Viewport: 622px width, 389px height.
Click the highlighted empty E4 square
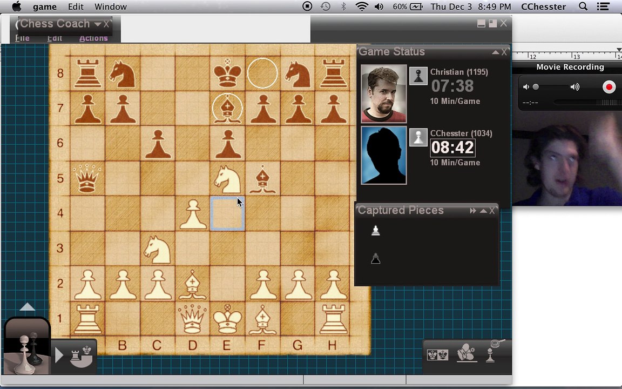[x=227, y=213]
